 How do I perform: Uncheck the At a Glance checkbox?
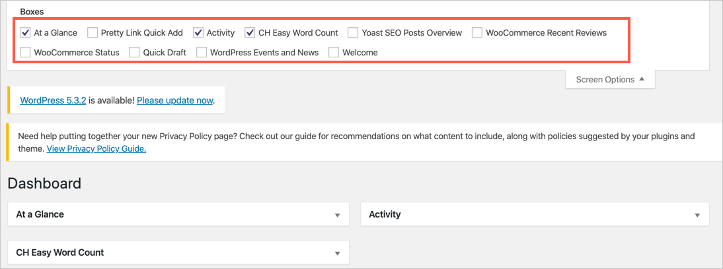[x=26, y=32]
